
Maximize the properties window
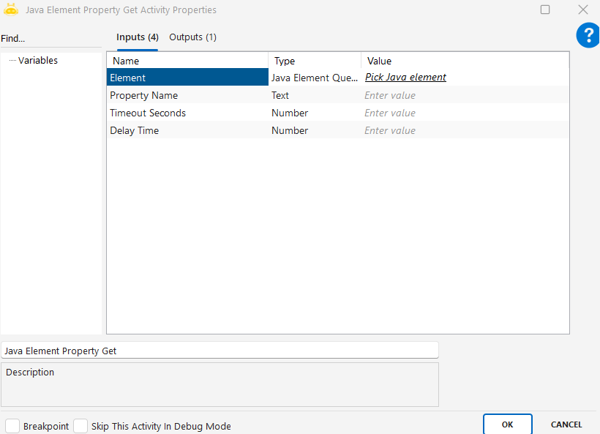click(545, 10)
